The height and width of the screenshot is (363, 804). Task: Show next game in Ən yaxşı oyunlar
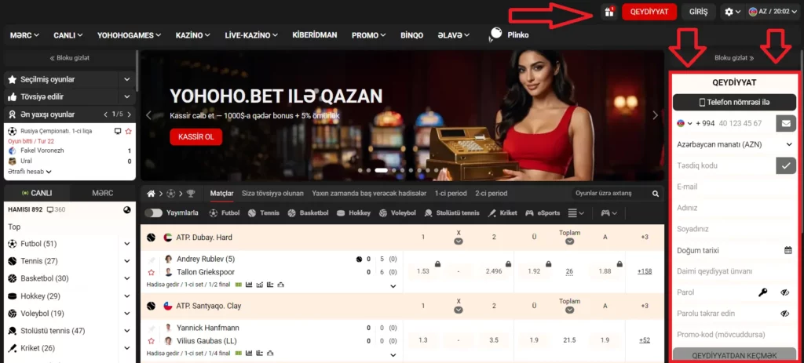pos(130,114)
